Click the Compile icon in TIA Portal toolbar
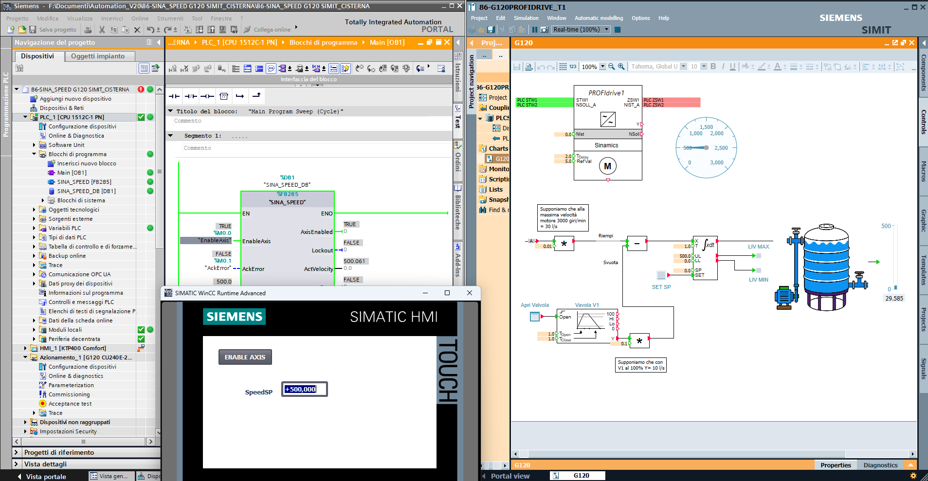The width and height of the screenshot is (928, 481). click(187, 30)
